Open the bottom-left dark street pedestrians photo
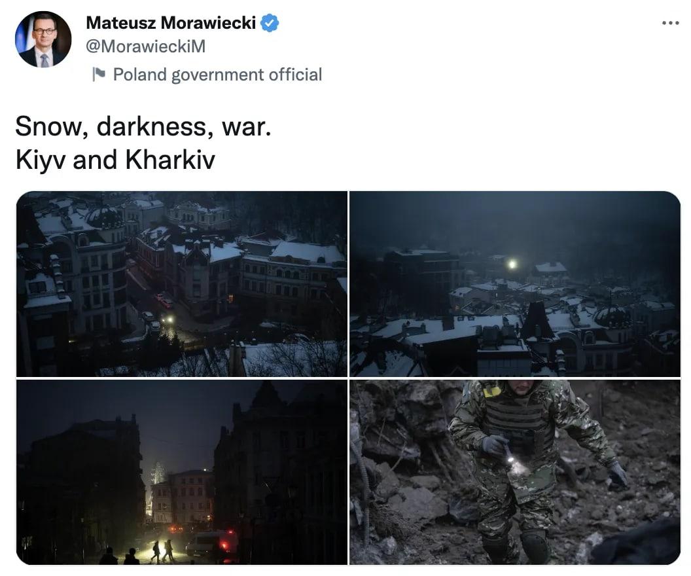This screenshot has width=691, height=576. pos(181,472)
